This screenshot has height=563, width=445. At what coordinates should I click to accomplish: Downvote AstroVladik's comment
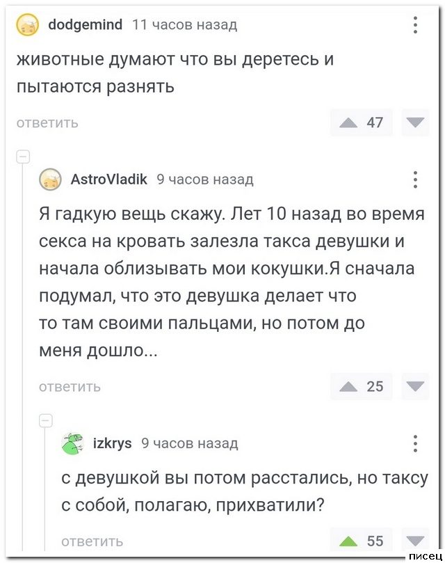click(x=416, y=386)
